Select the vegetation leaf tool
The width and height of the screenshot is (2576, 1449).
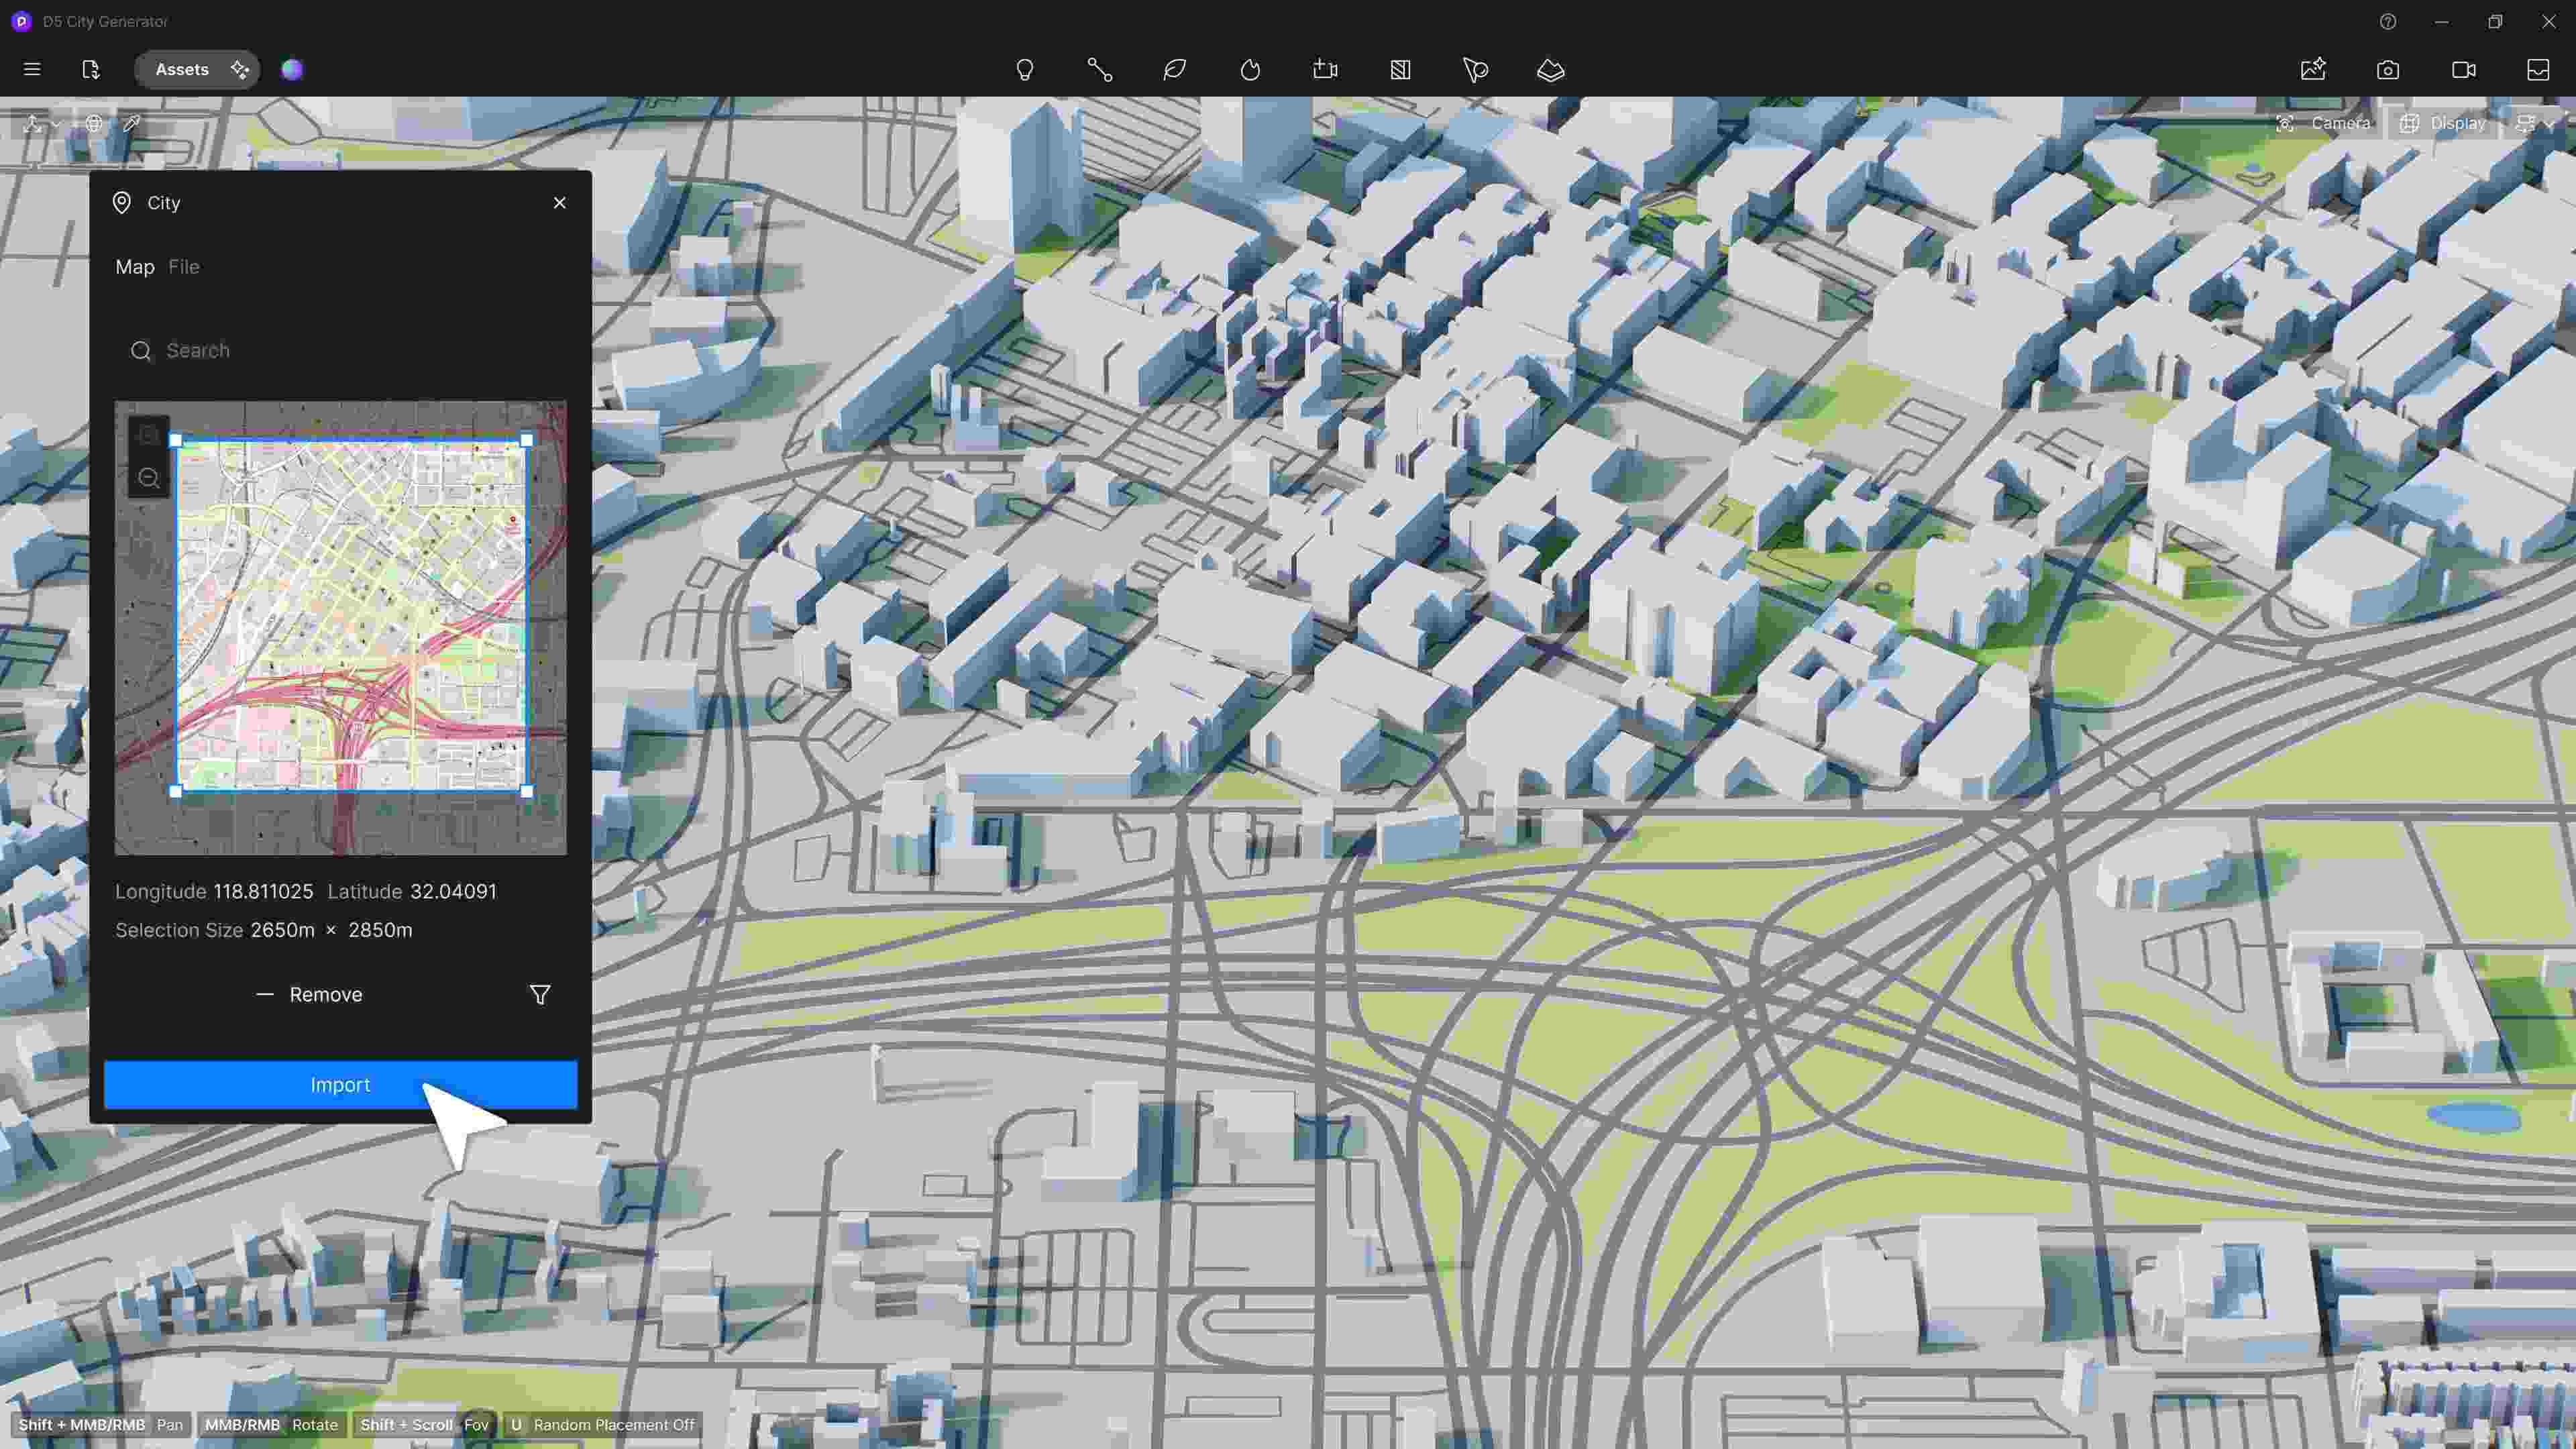1174,69
